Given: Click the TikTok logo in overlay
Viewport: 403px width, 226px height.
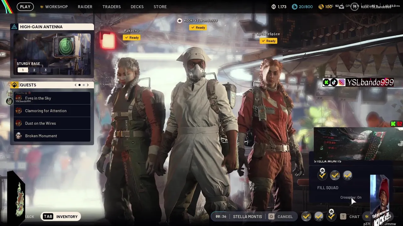Looking at the screenshot, I should (x=334, y=82).
